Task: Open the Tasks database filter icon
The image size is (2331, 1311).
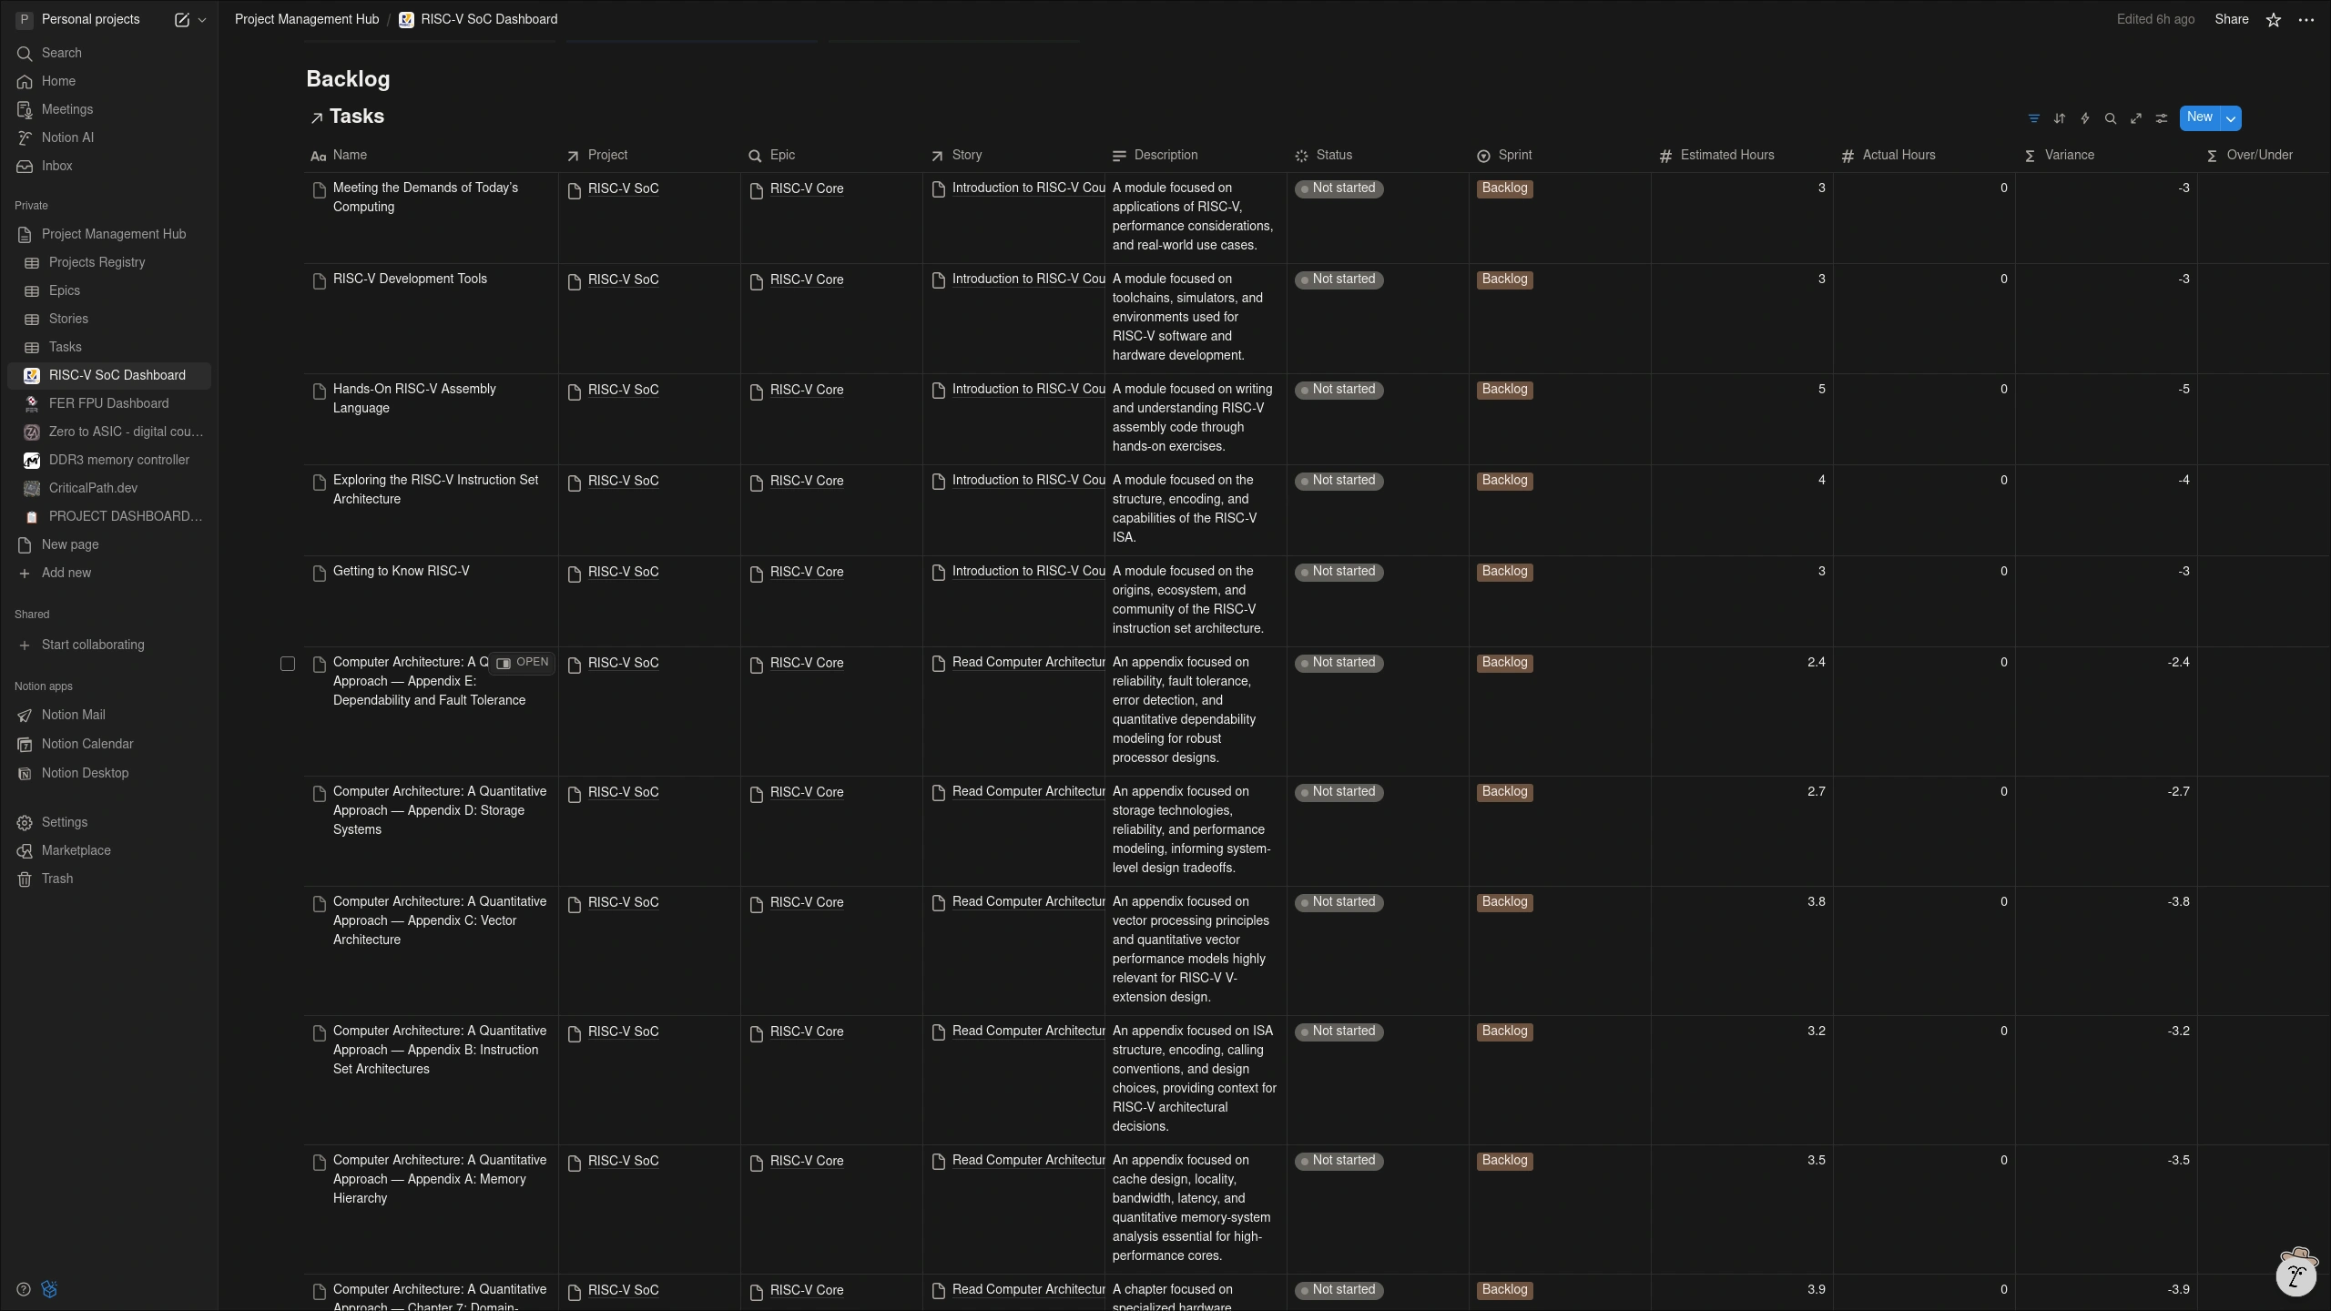Action: (2033, 118)
